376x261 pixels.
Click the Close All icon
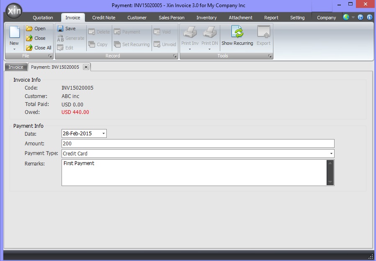point(29,48)
